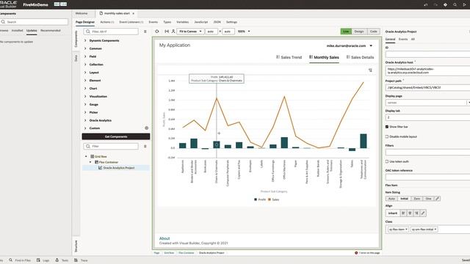Screen dimensions: 470x264
Task: Click the Profit legend swatch
Action: [256, 199]
